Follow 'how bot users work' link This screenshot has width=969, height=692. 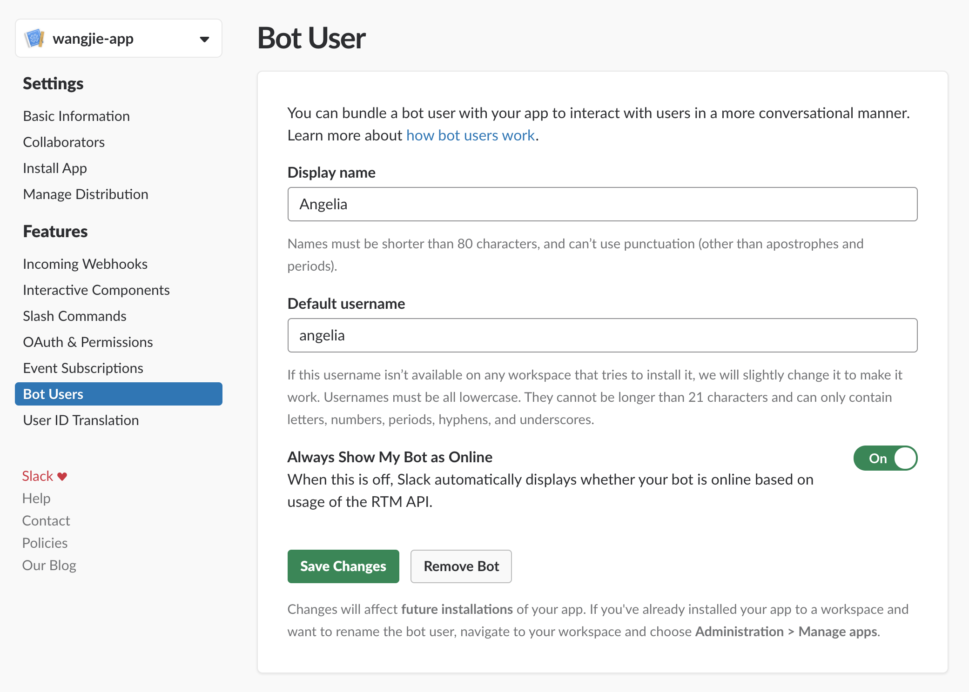[x=471, y=135]
